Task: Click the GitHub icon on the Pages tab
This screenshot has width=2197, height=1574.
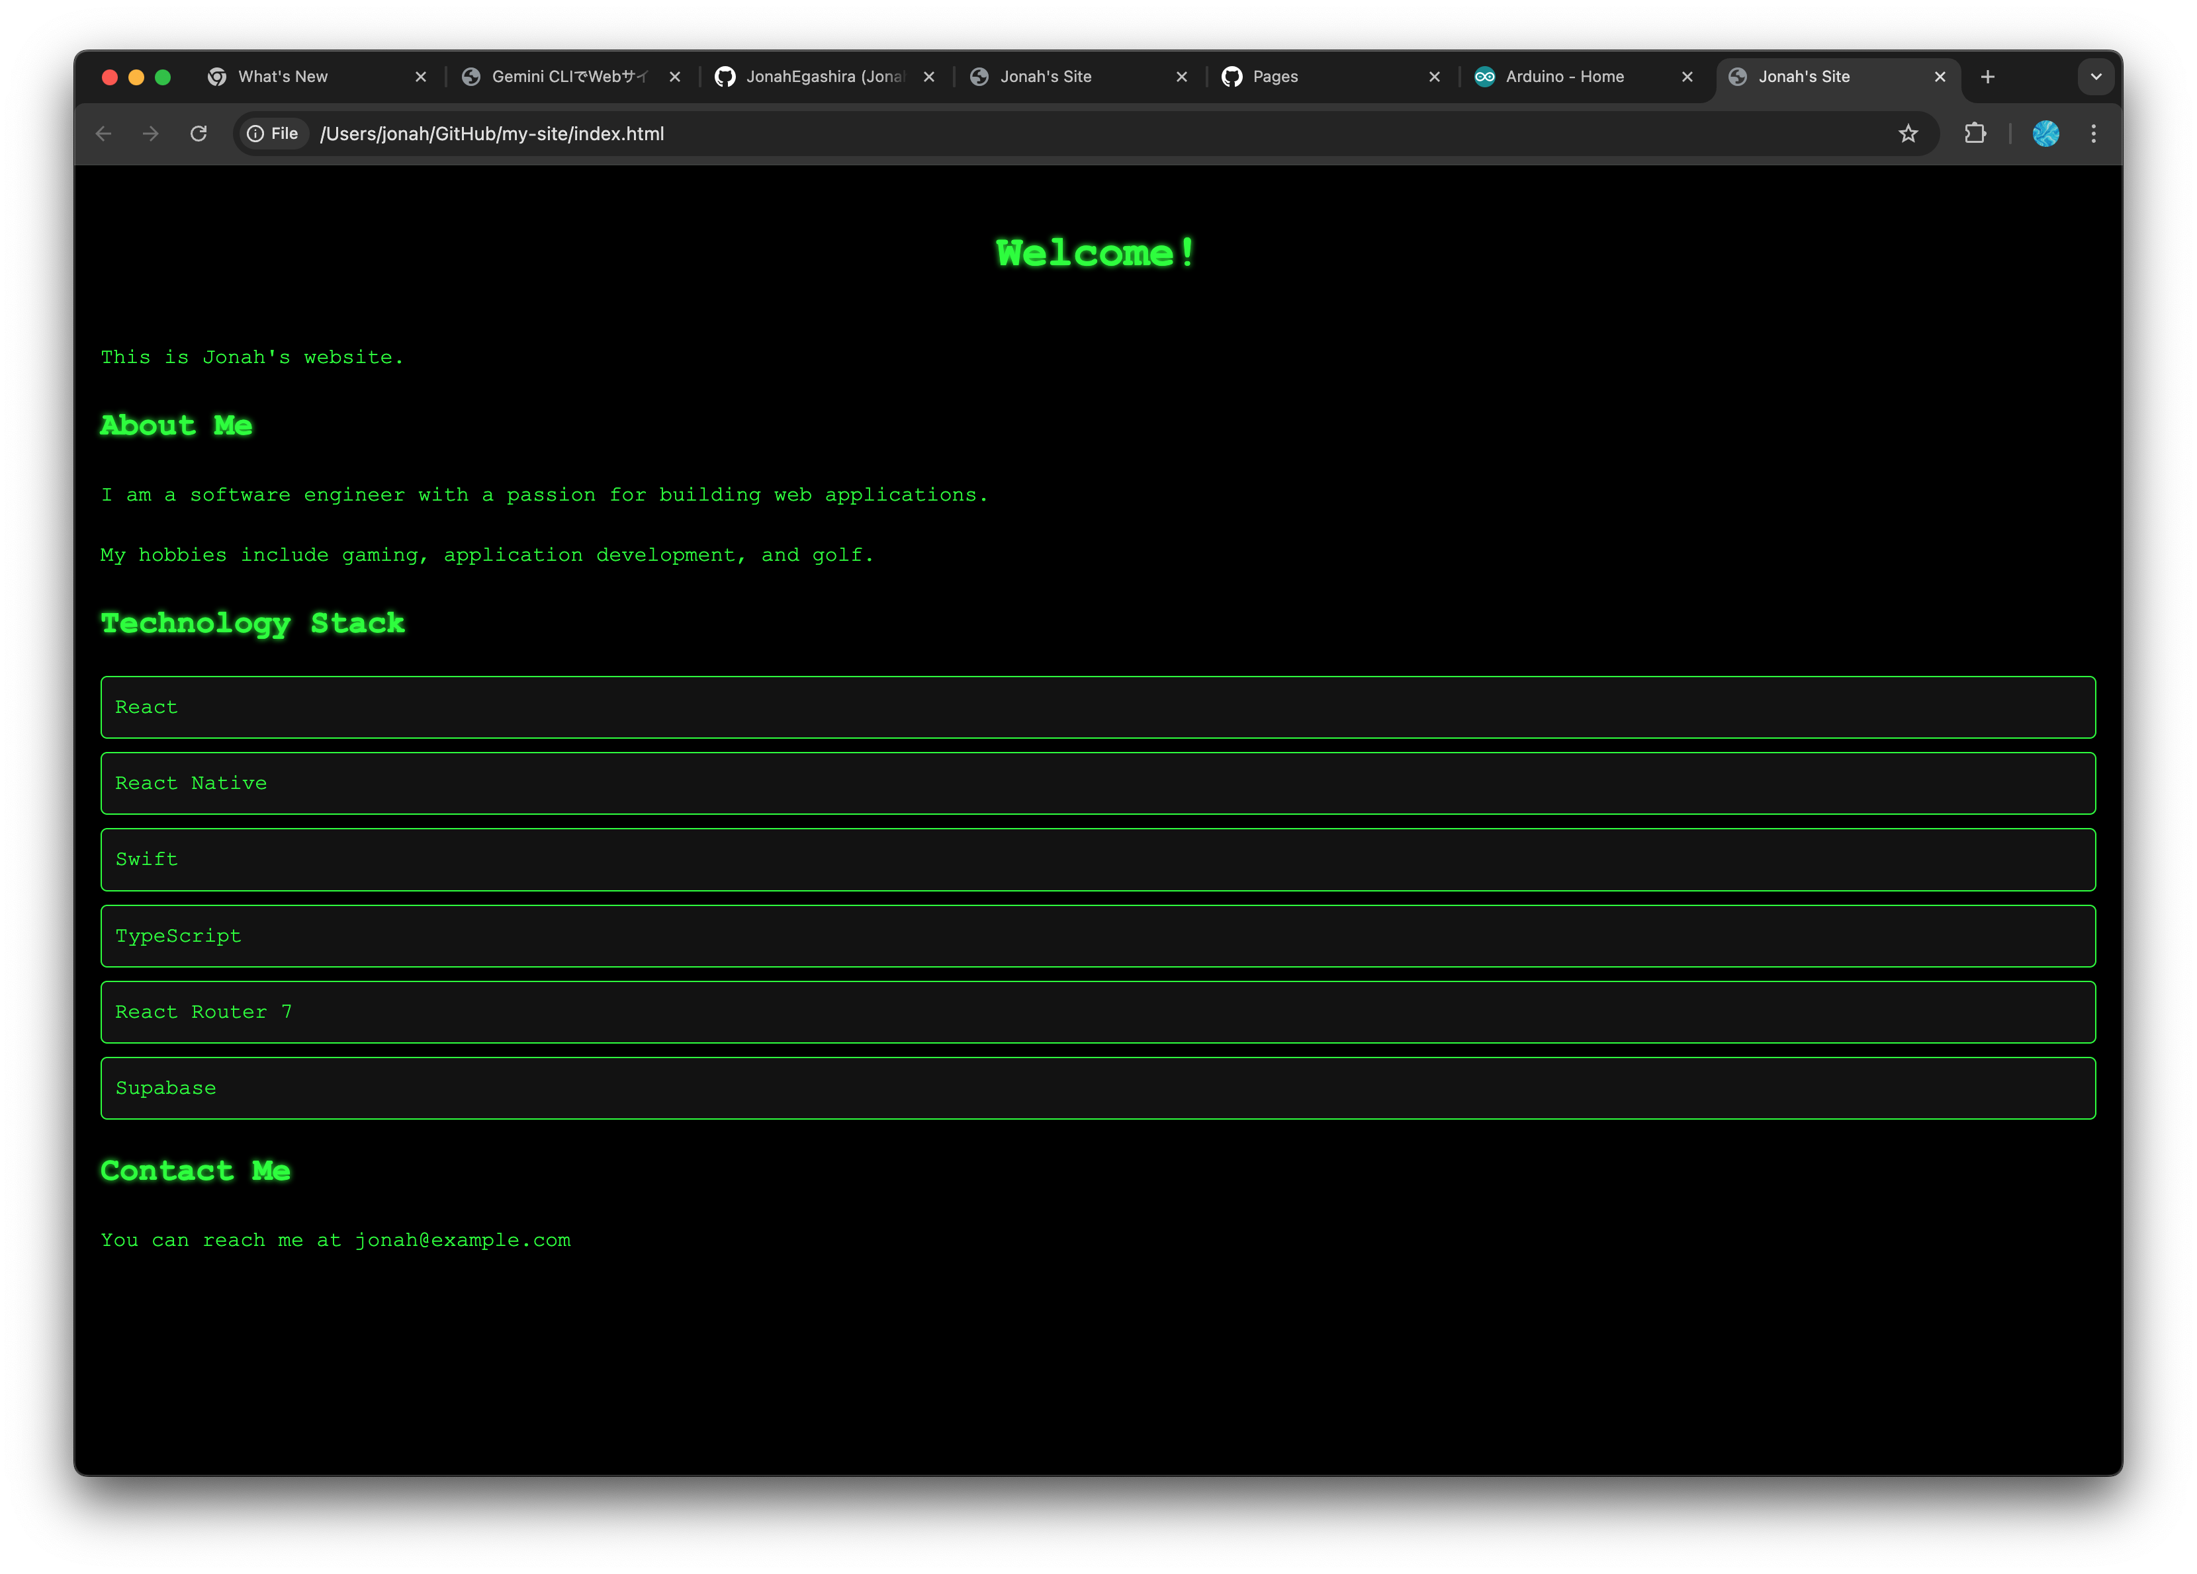Action: point(1232,77)
